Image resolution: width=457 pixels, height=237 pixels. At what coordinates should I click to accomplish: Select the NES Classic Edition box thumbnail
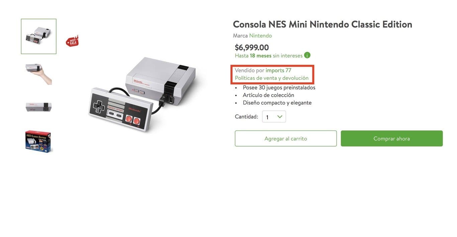click(39, 142)
